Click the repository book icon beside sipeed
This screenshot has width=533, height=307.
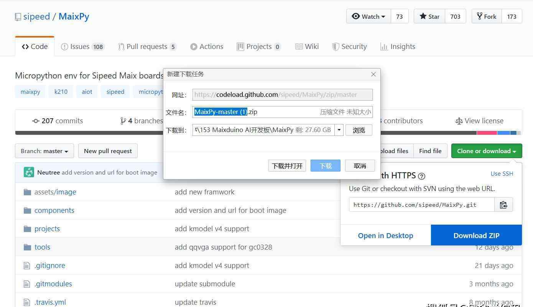click(x=18, y=17)
